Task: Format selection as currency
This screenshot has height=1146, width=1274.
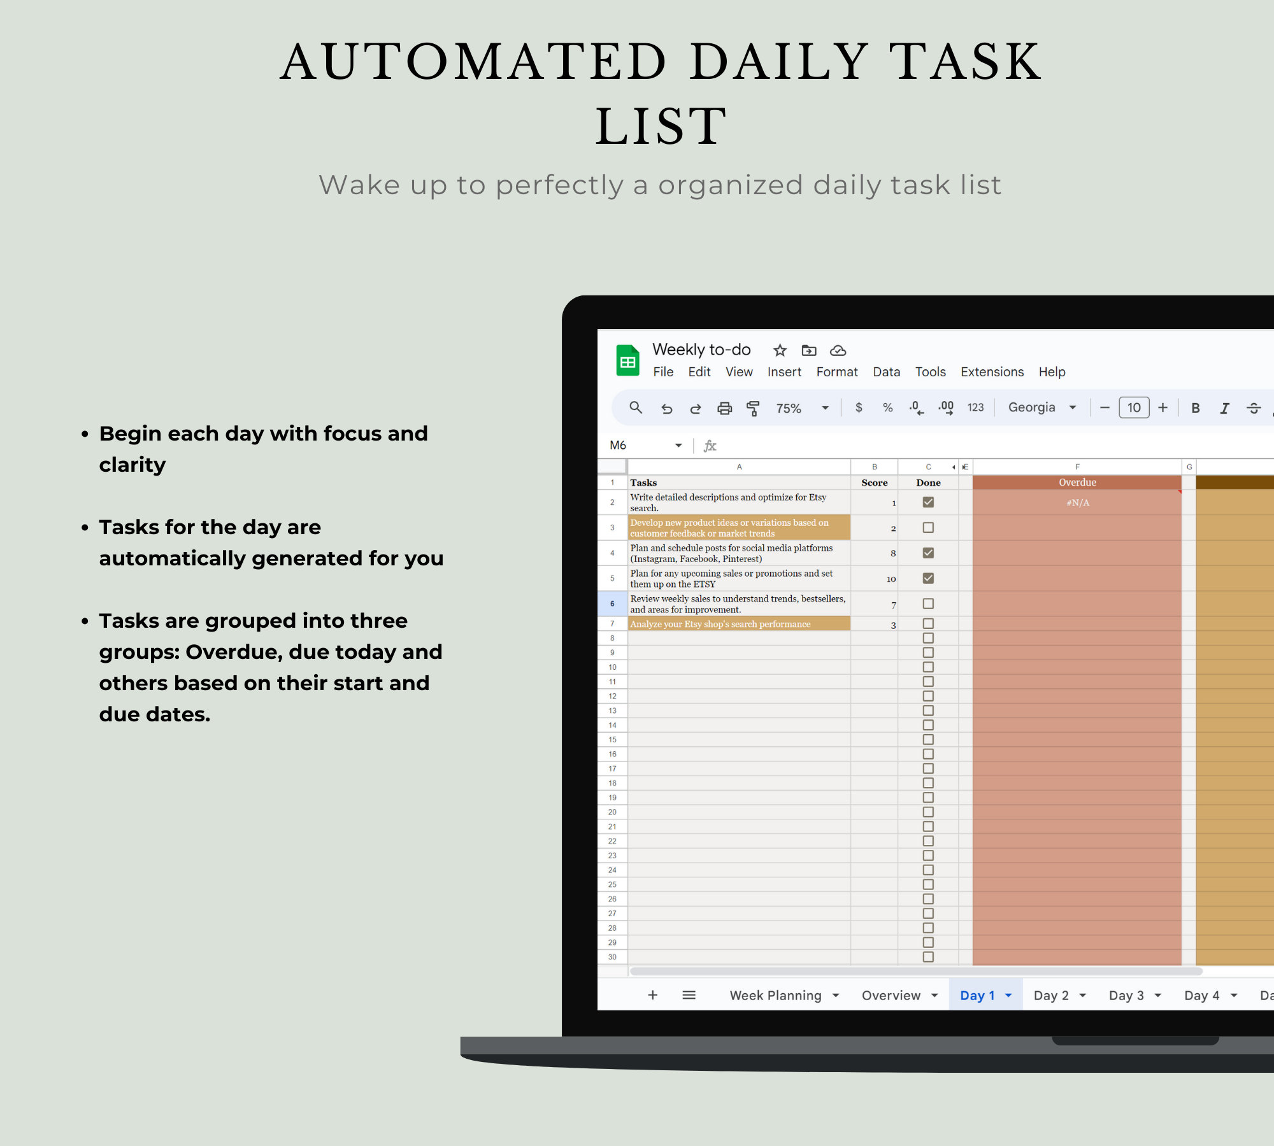Action: click(860, 407)
